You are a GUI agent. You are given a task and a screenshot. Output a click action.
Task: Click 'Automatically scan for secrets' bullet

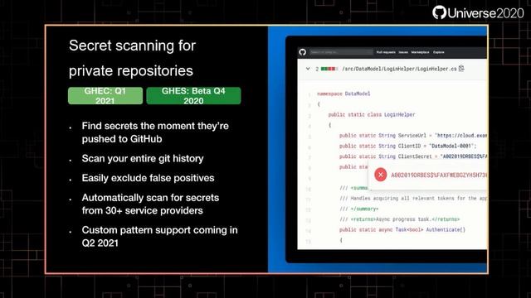(150, 204)
